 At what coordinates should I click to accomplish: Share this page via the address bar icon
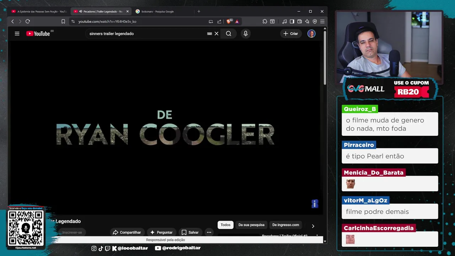[x=219, y=21]
